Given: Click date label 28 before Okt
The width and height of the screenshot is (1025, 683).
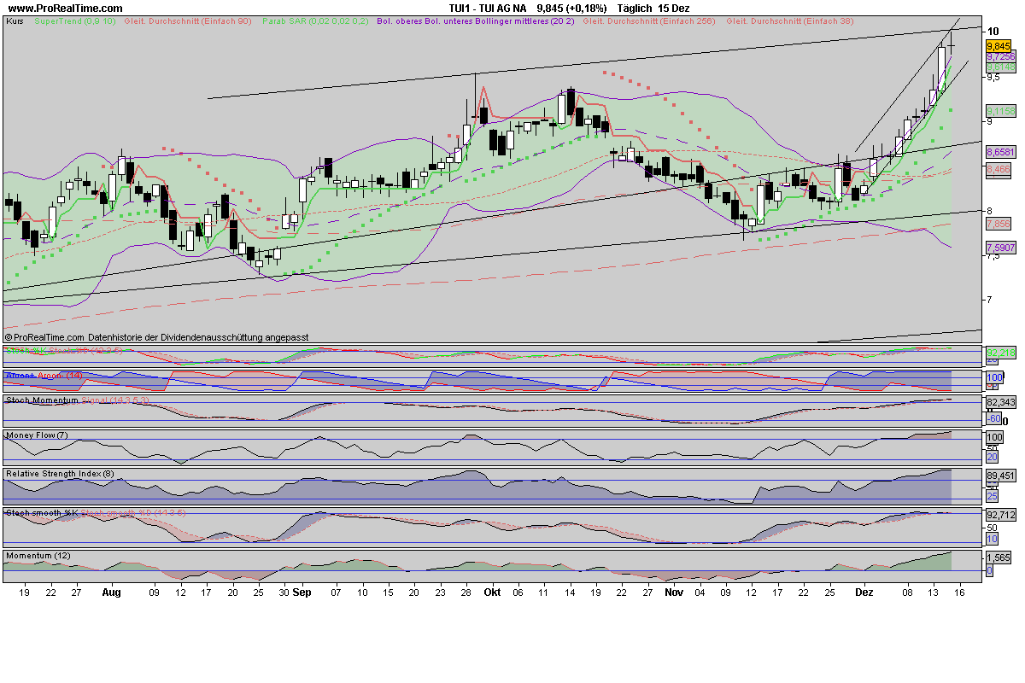Looking at the screenshot, I should (x=467, y=592).
